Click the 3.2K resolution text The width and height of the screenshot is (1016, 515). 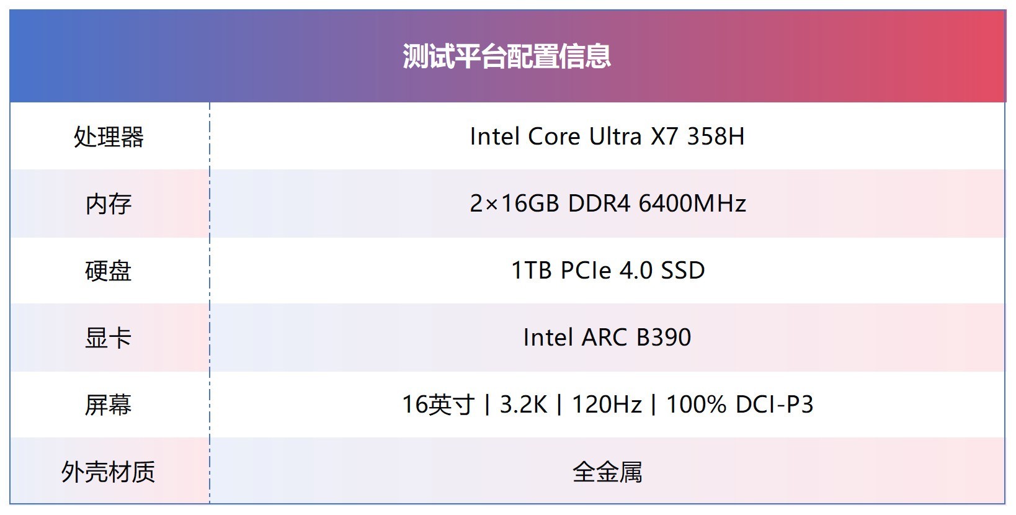pos(523,405)
